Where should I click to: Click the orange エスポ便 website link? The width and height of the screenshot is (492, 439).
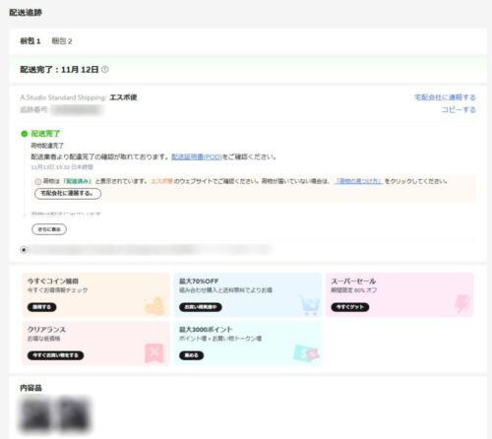161,181
